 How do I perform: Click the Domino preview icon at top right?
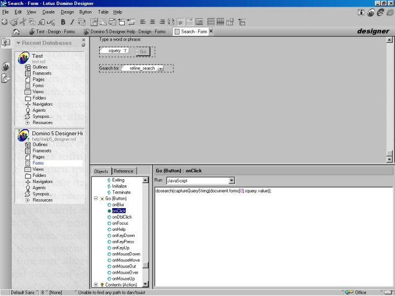click(x=371, y=12)
